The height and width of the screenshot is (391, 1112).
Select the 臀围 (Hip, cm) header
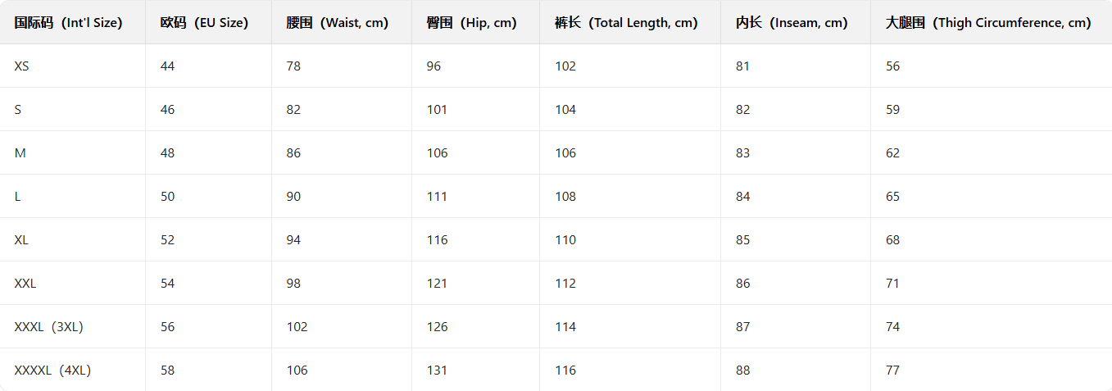point(471,23)
